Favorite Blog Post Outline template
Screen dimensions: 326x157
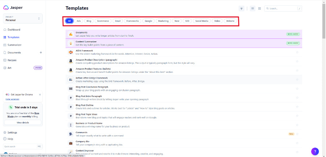click(x=297, y=107)
